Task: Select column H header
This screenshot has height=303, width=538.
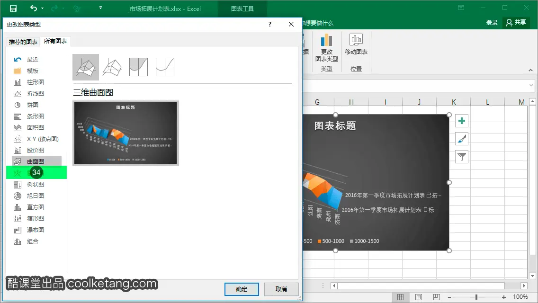Action: pos(351,102)
